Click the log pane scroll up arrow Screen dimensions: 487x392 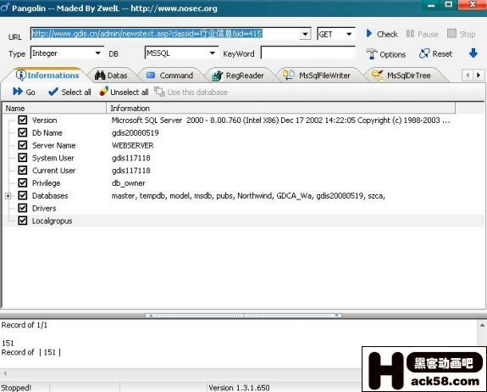pos(482,325)
